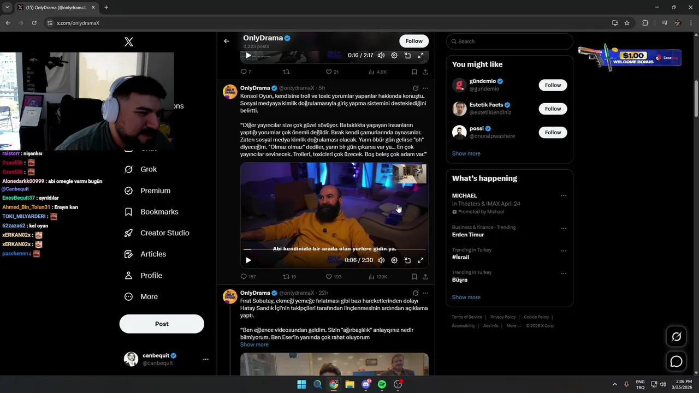Viewport: 699px width, 393px height.
Task: Expand 22h post with Show more
Action: (x=254, y=344)
